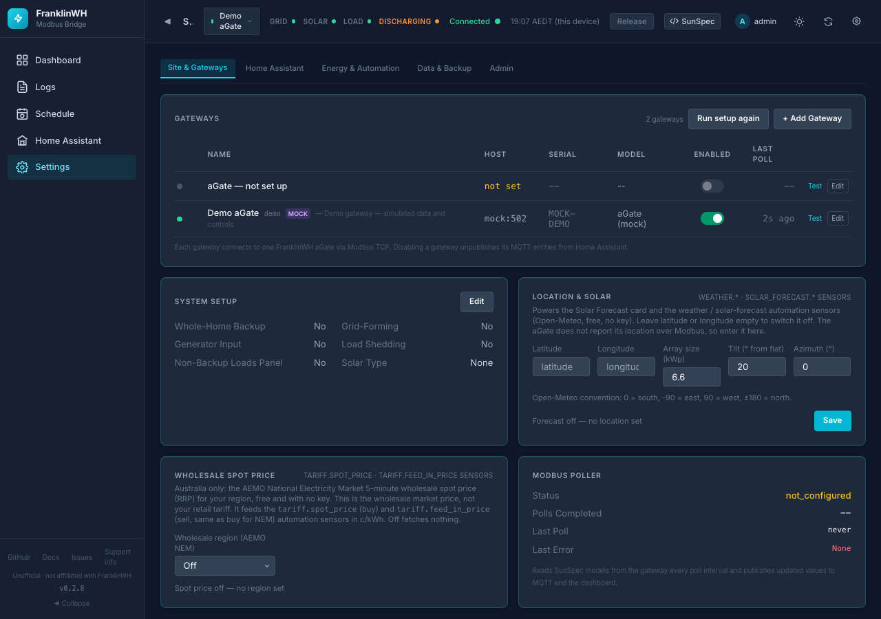Open the Issues footer link
This screenshot has width=881, height=619.
click(82, 557)
